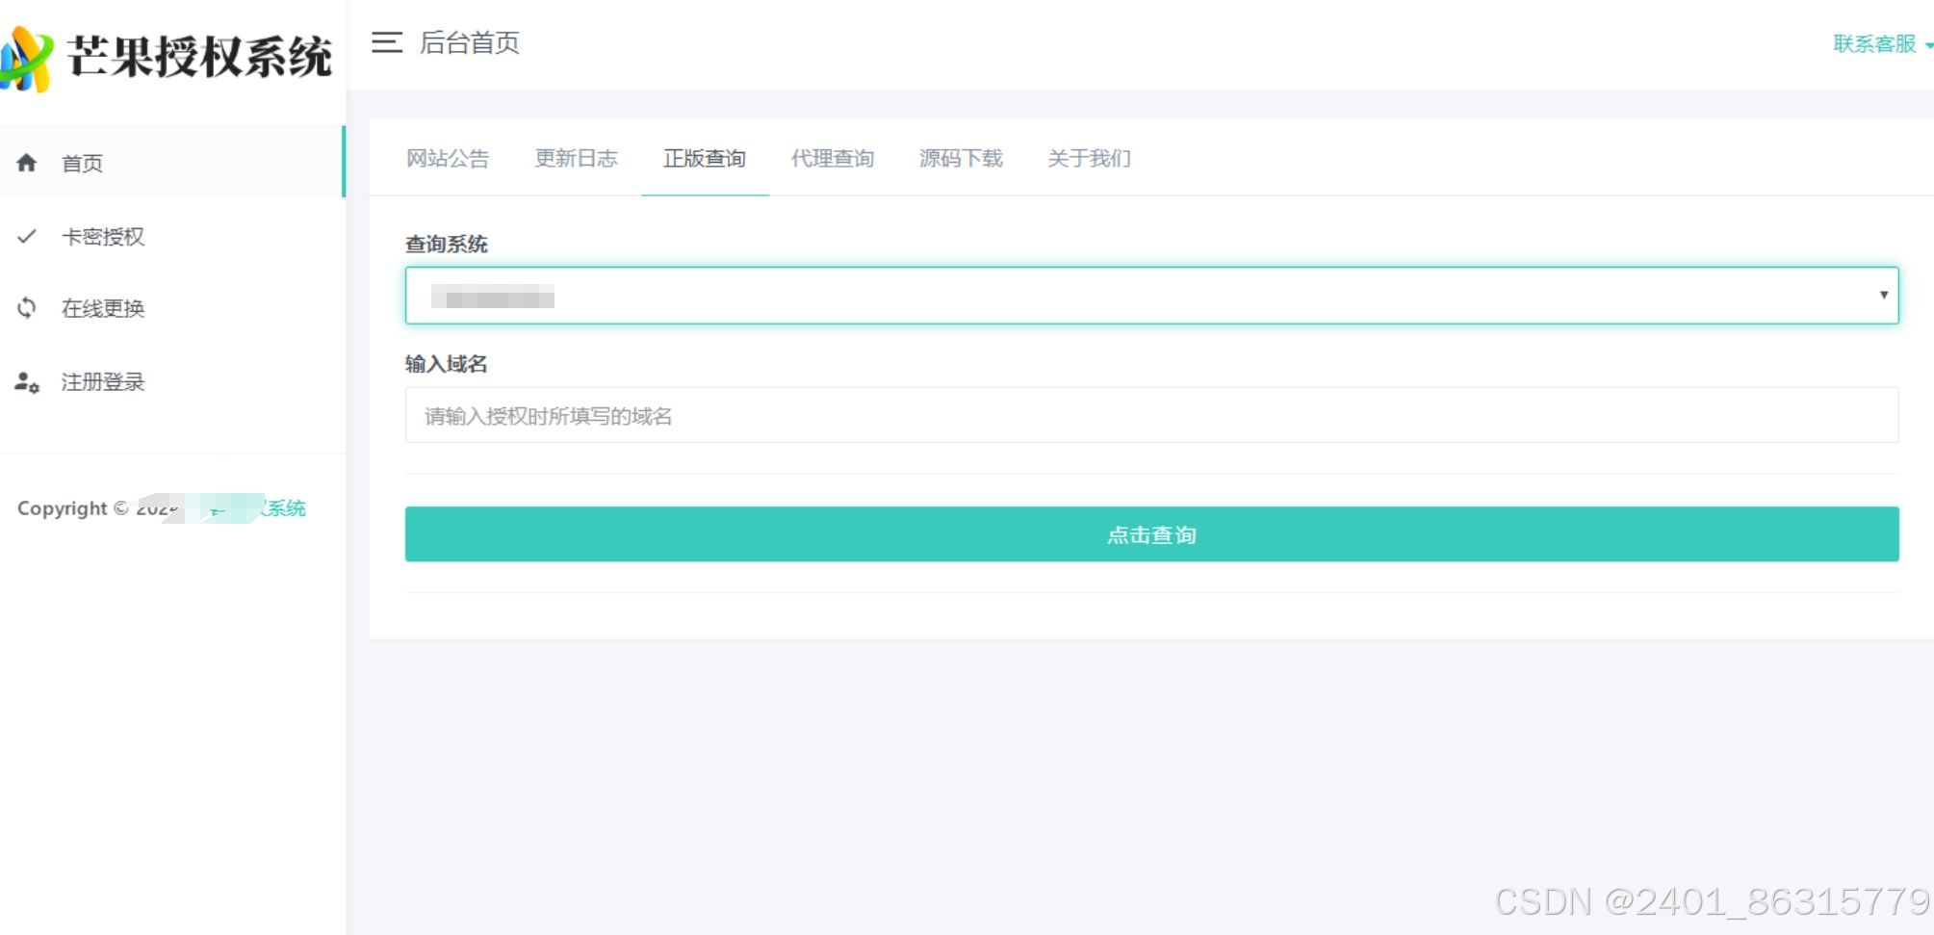Click the refresh icon beside 在线更换

27,308
